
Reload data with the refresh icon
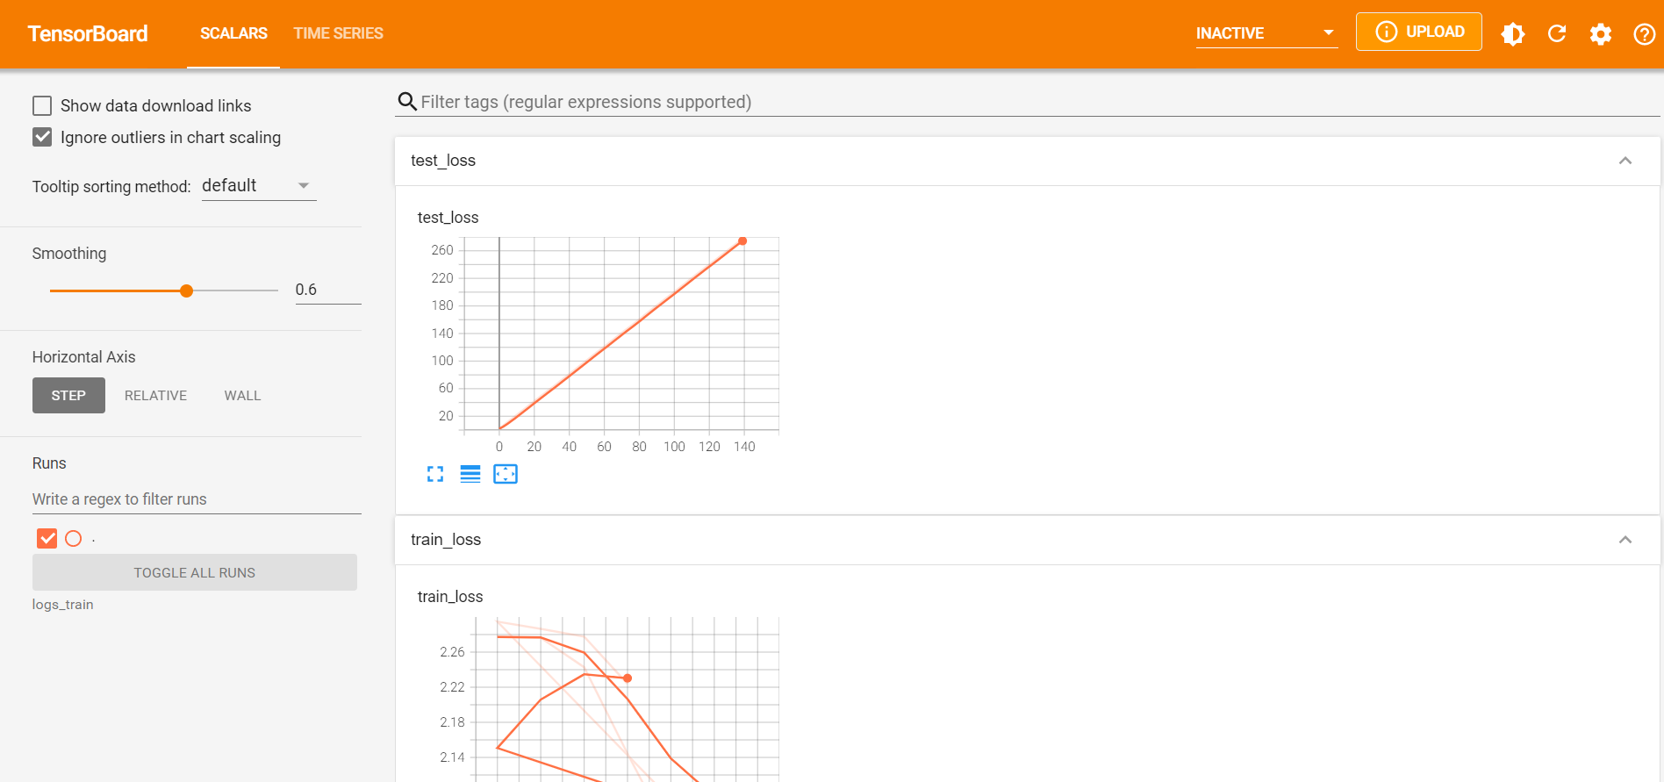click(x=1557, y=33)
